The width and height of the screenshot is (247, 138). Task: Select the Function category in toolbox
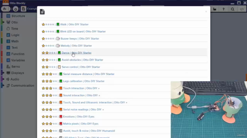[18, 54]
